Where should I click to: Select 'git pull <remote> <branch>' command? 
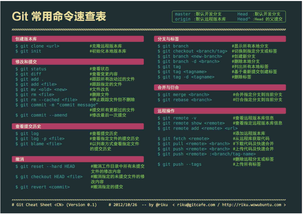pyautogui.click(x=194, y=144)
